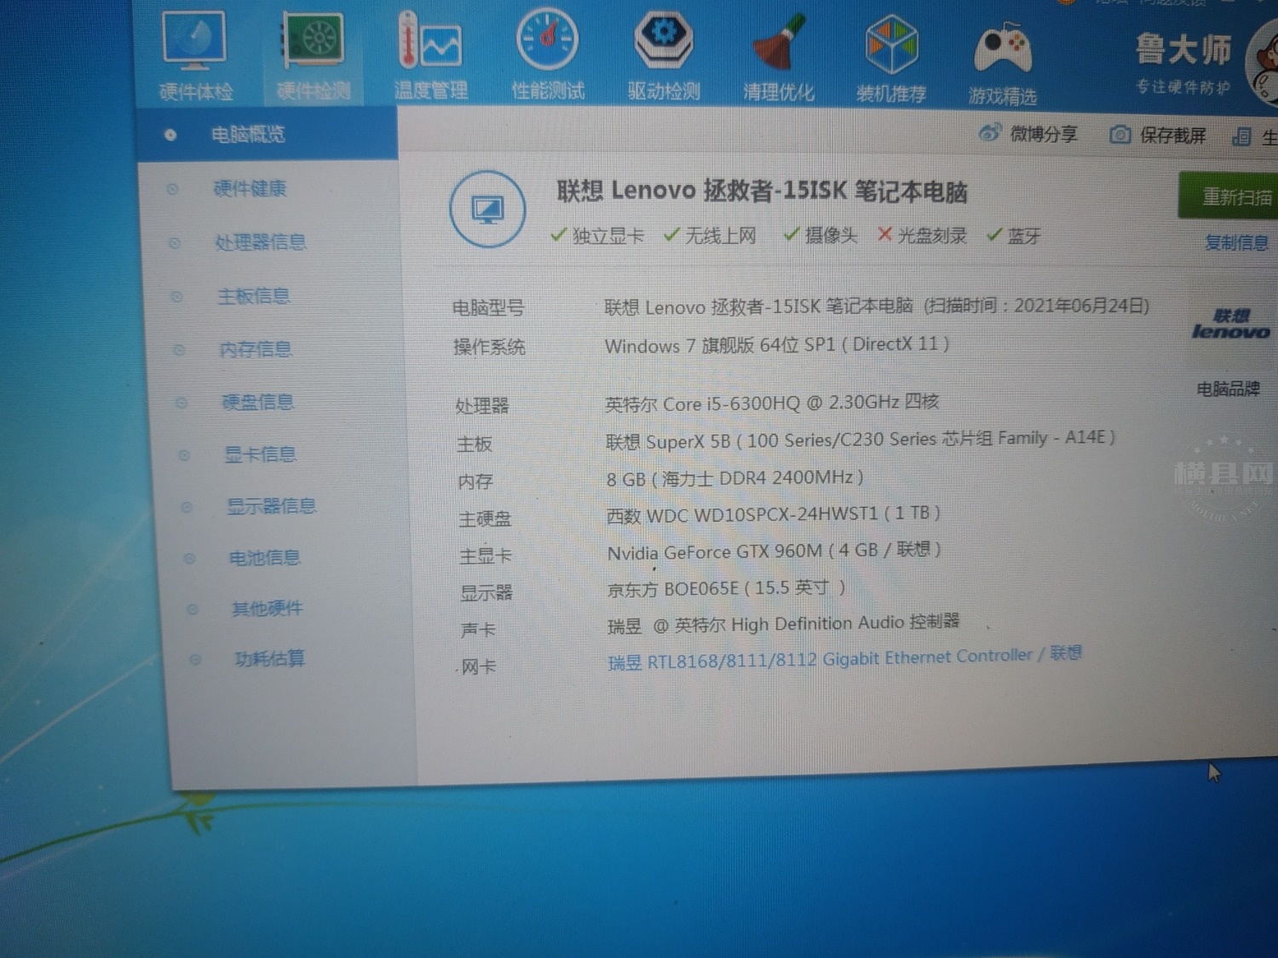Open 处理器信息 sidebar item
Viewport: 1278px width, 958px height.
(260, 242)
